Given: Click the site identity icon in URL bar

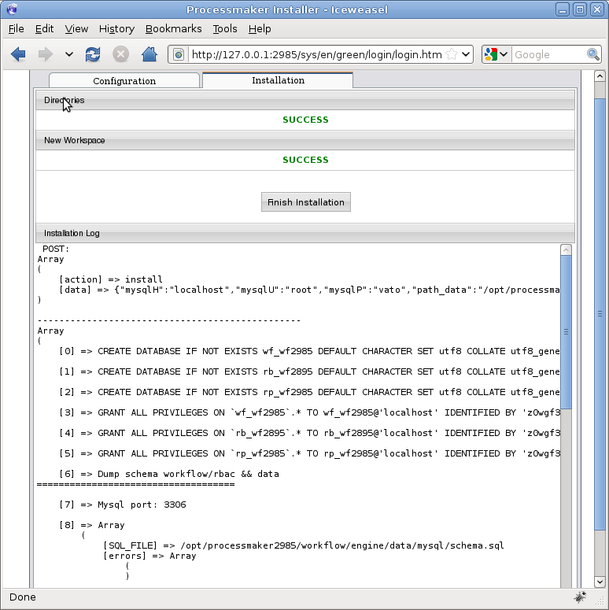Looking at the screenshot, I should [179, 54].
